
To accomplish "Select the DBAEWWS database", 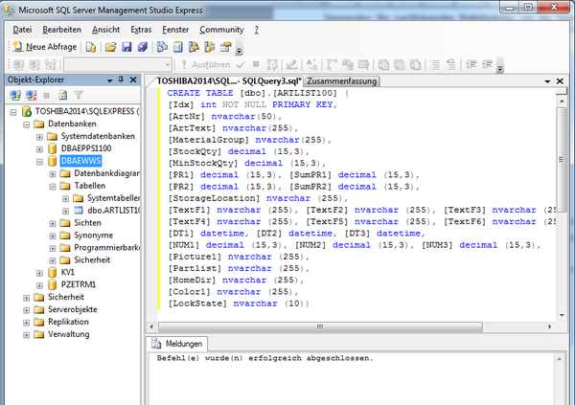I will point(80,161).
